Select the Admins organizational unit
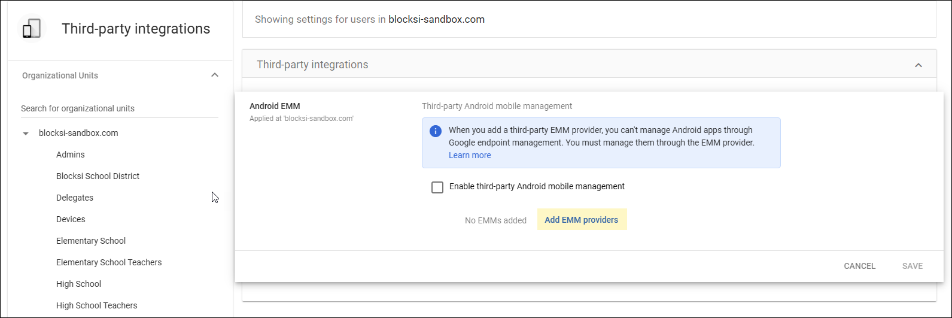The width and height of the screenshot is (952, 318). click(71, 155)
